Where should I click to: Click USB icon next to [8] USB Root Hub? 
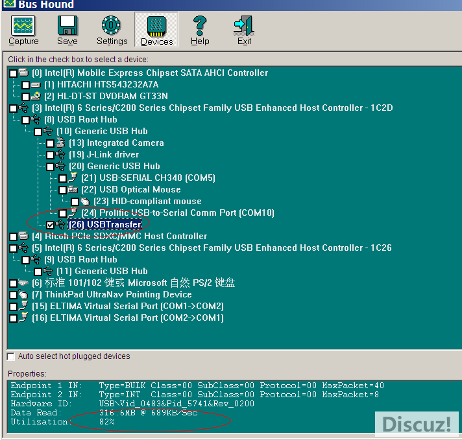tap(36, 119)
